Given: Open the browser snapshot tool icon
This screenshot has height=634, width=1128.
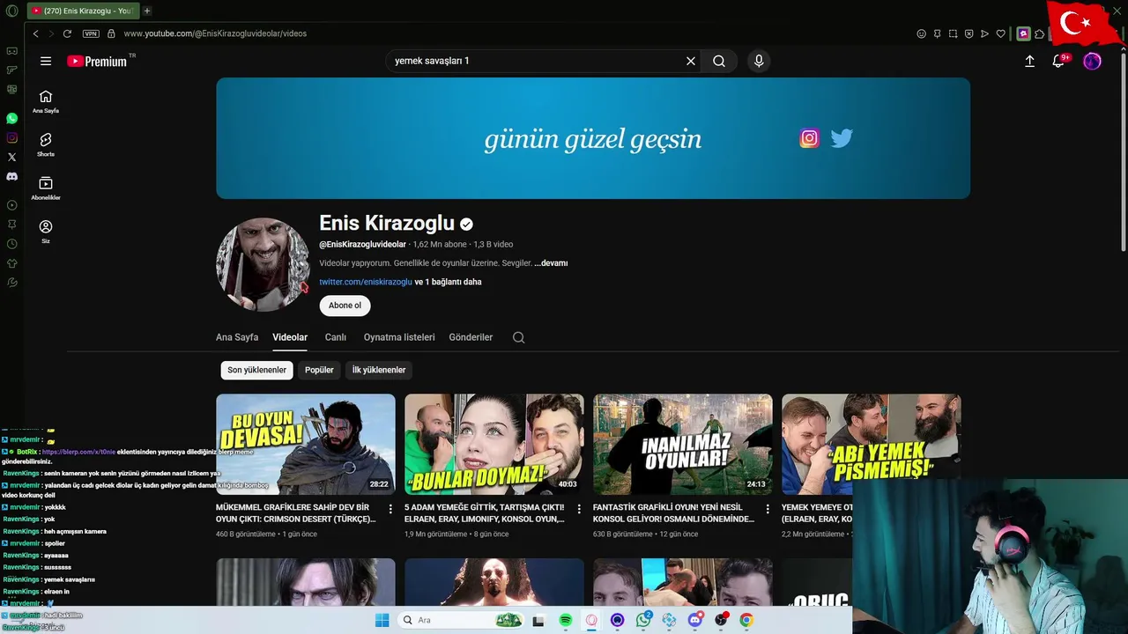Looking at the screenshot, I should 953,33.
